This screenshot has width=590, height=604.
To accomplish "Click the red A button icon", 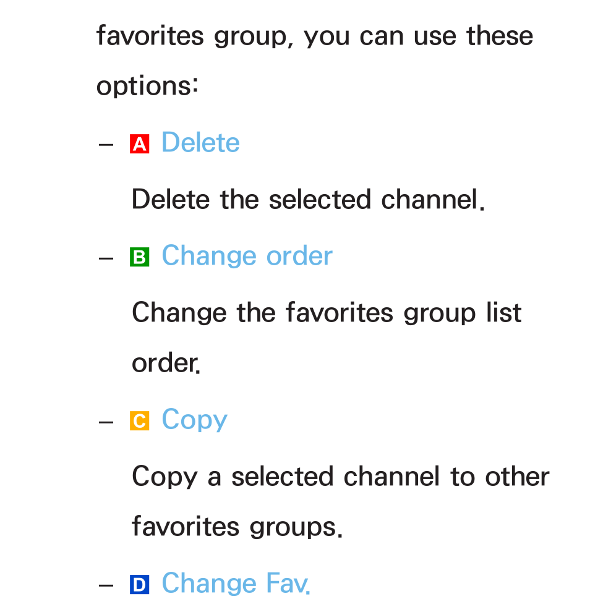I will coord(139,144).
